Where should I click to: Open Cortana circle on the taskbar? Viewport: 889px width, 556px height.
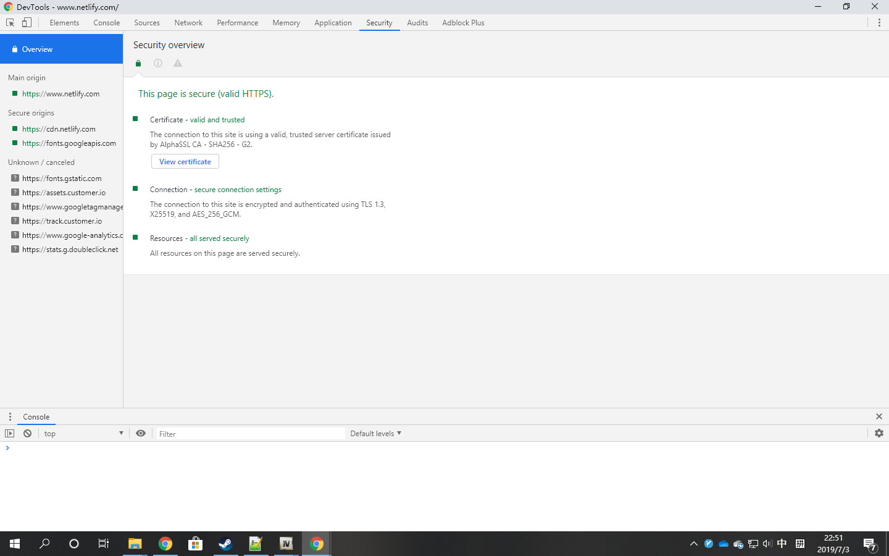pyautogui.click(x=74, y=544)
